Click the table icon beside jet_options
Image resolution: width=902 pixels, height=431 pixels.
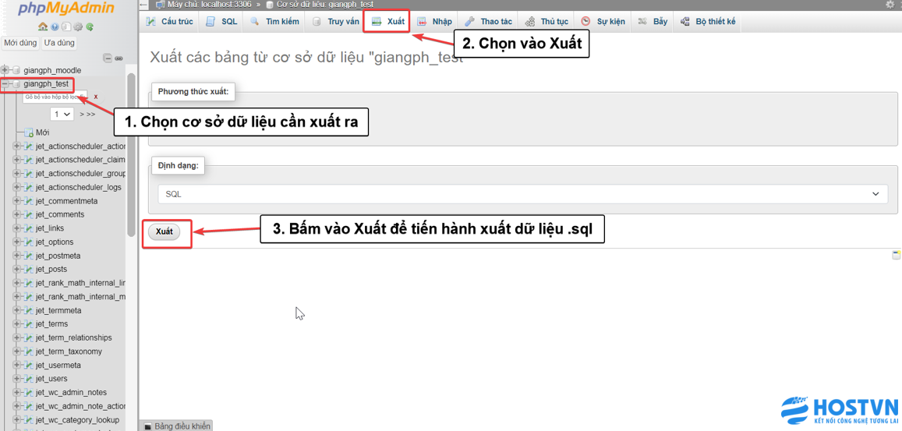click(29, 242)
